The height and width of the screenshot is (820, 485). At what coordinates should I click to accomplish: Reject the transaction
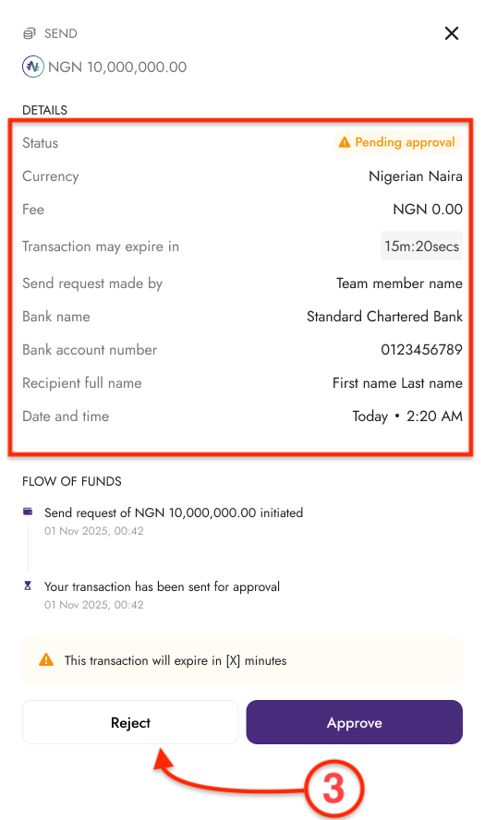(x=130, y=722)
